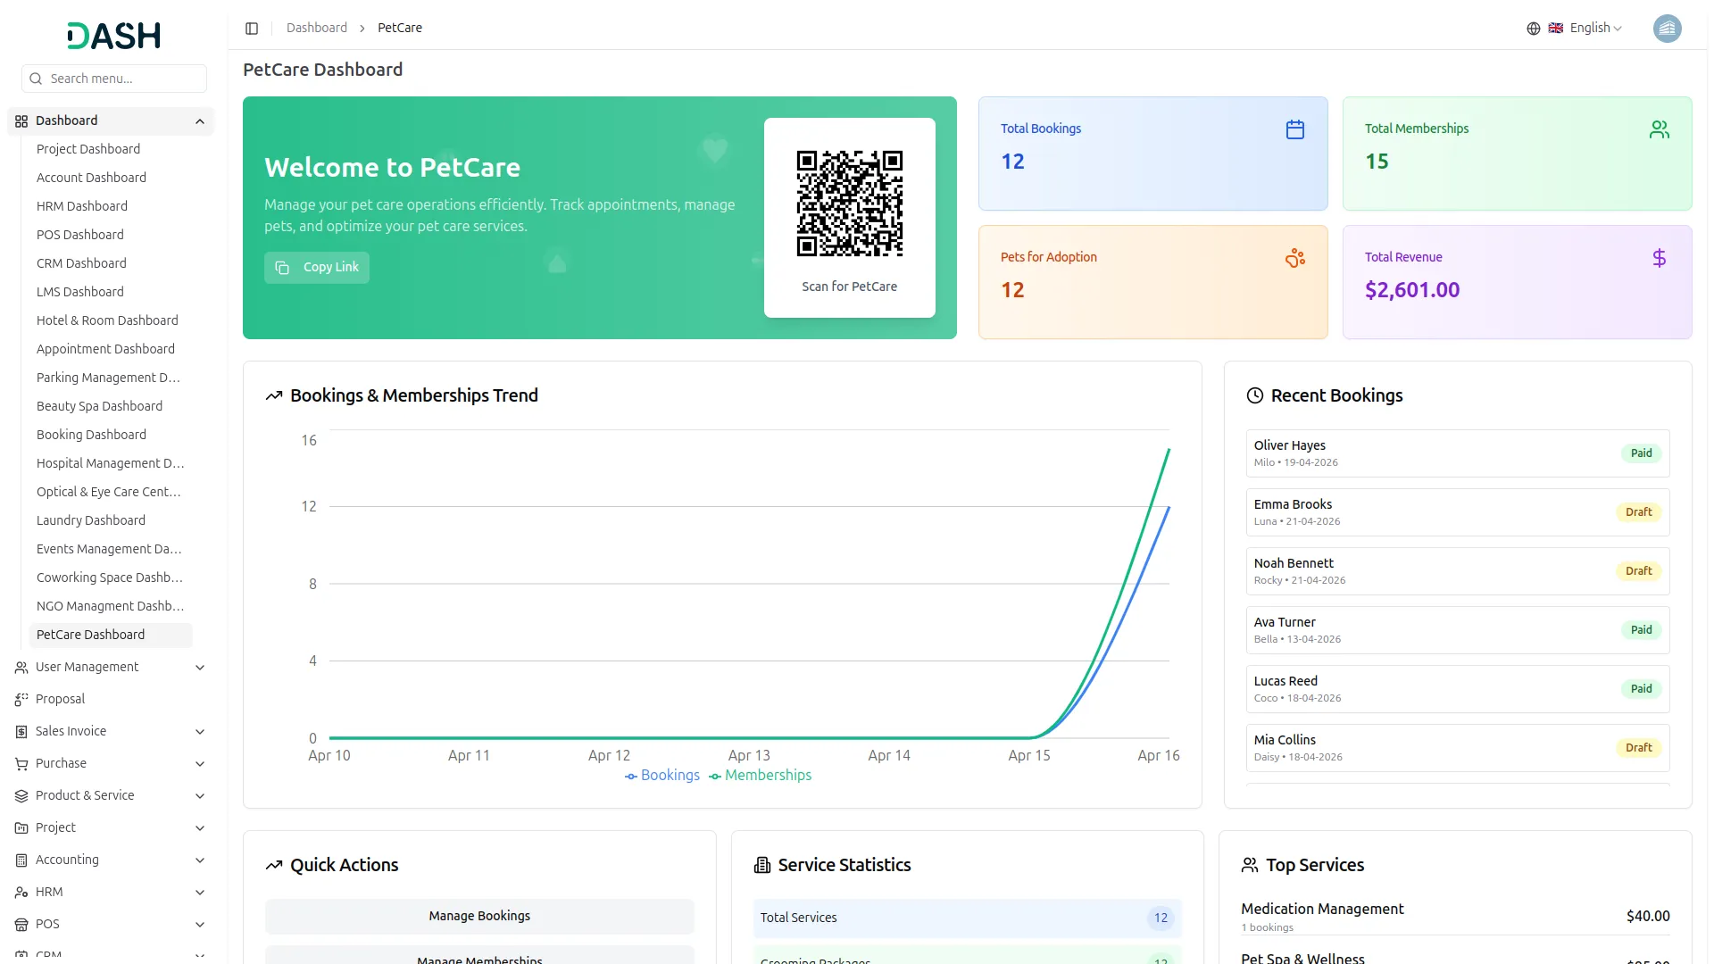
Task: Click the dollar icon in Total Revenue
Action: [x=1659, y=258]
